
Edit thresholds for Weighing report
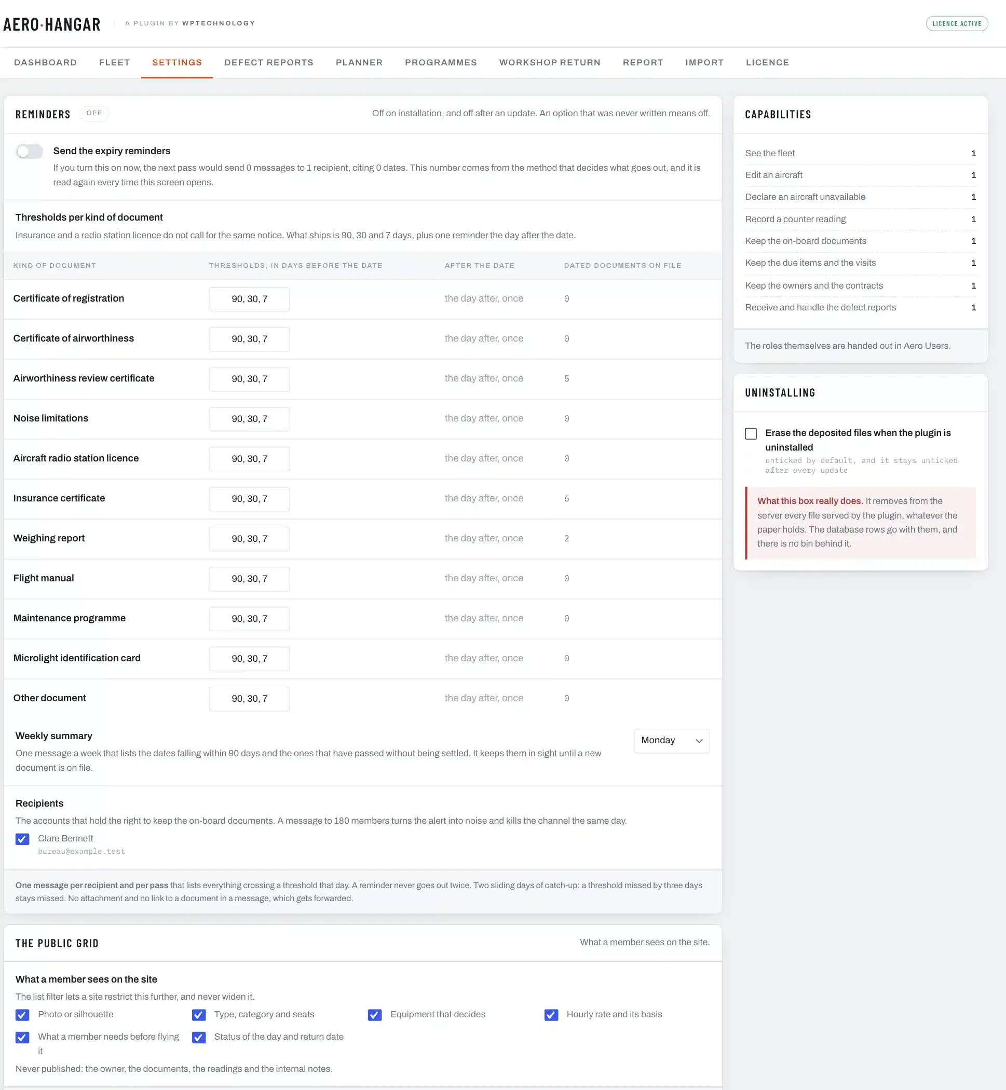249,539
